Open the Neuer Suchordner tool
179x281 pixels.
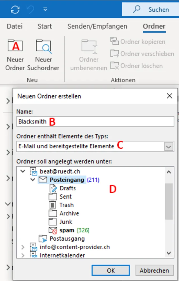[x=44, y=47]
